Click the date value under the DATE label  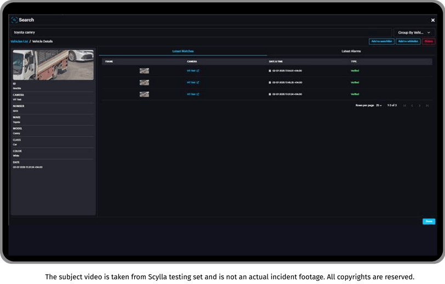pos(27,167)
